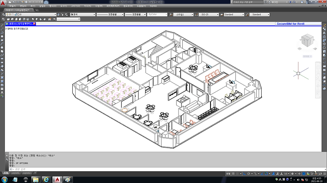This screenshot has height=183, width=327.
Task: Open the 도움말(H) menu
Action: pyautogui.click(x=141, y=6)
